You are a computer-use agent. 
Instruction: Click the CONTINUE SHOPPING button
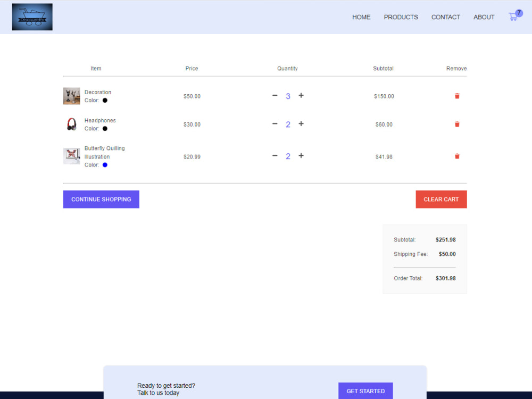101,199
